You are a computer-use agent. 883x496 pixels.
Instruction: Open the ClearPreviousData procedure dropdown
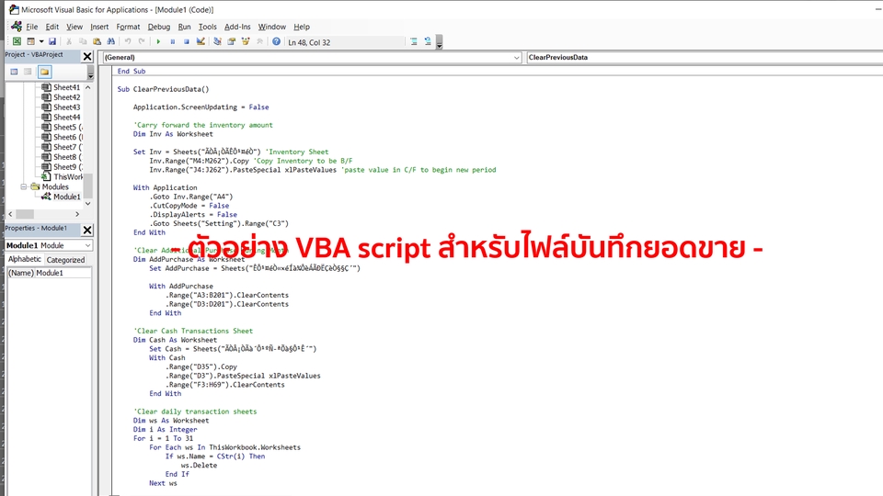(x=704, y=57)
